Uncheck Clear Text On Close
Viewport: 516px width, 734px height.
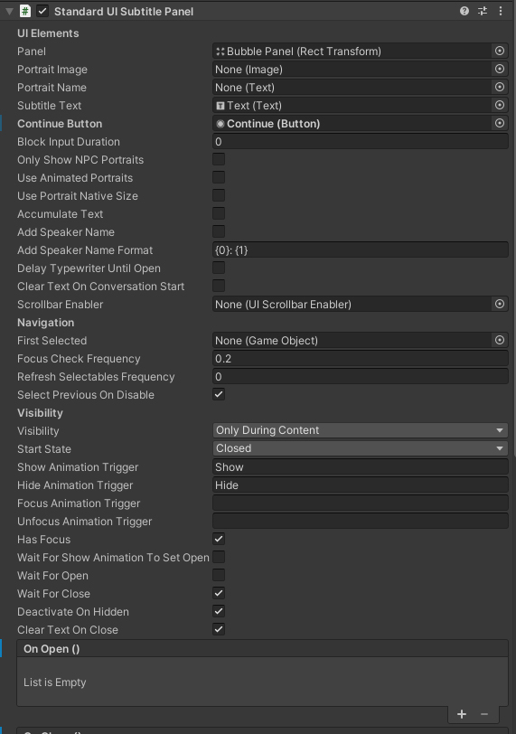[x=219, y=630]
